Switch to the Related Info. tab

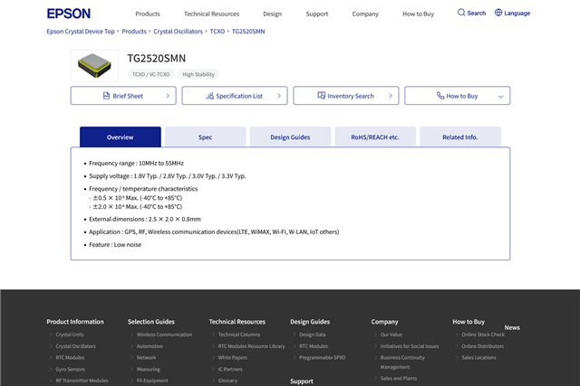coord(460,137)
